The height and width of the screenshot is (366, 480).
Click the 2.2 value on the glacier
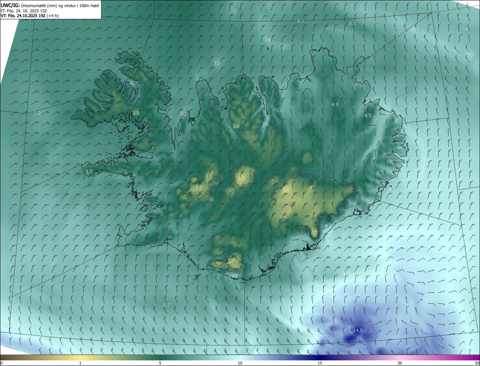[241, 179]
